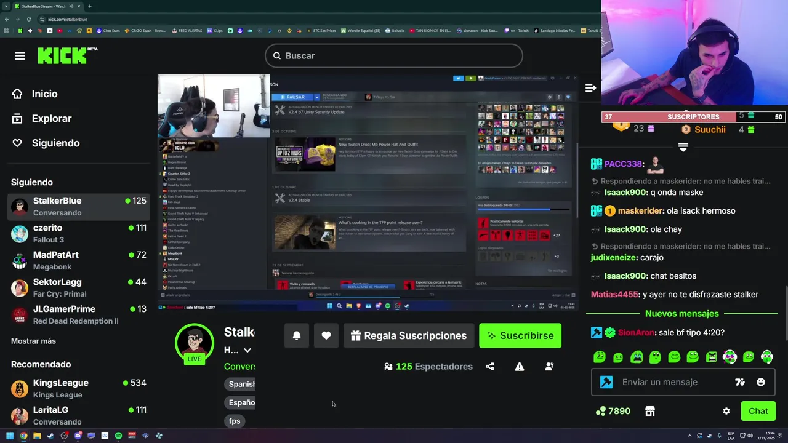Send message with the Chat button
The image size is (788, 443).
tap(758, 411)
